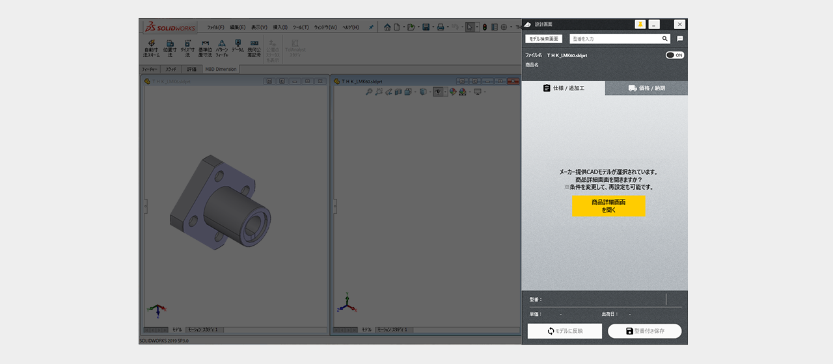The width and height of the screenshot is (833, 364).
Task: Click the search magnifier icon in part number field
Action: (665, 39)
